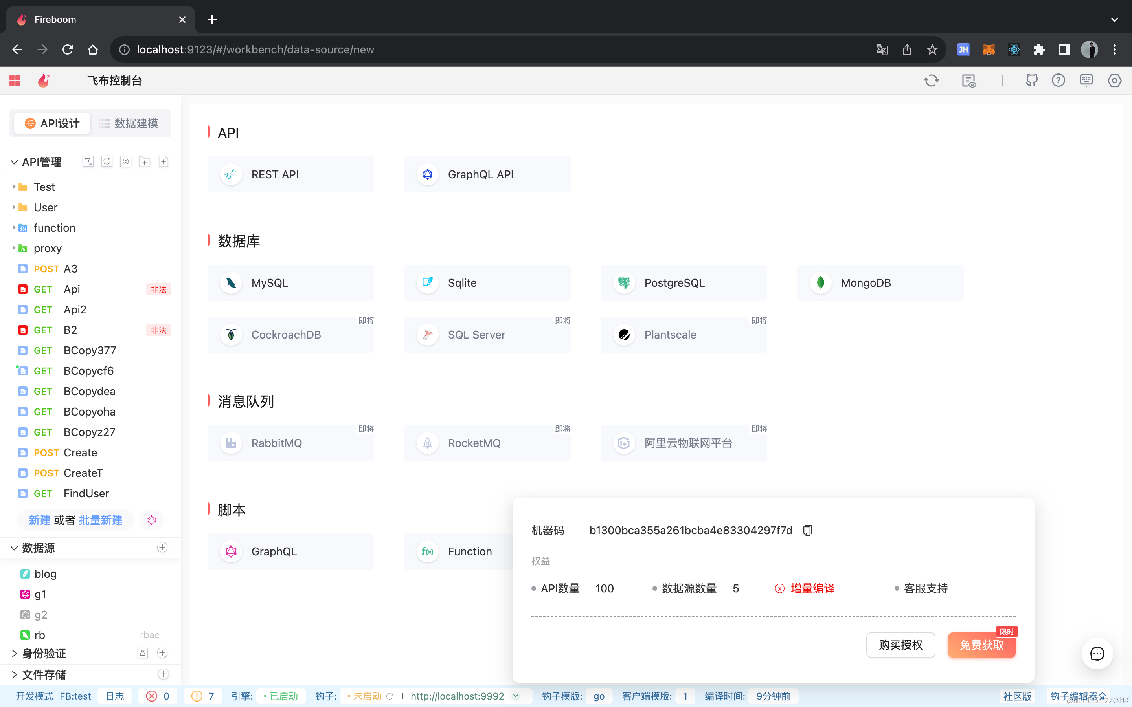
Task: Toggle batch view eye icon next to 批量新建
Action: (x=151, y=520)
